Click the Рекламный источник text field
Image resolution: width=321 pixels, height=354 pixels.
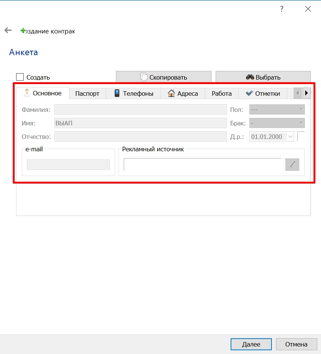pyautogui.click(x=202, y=164)
